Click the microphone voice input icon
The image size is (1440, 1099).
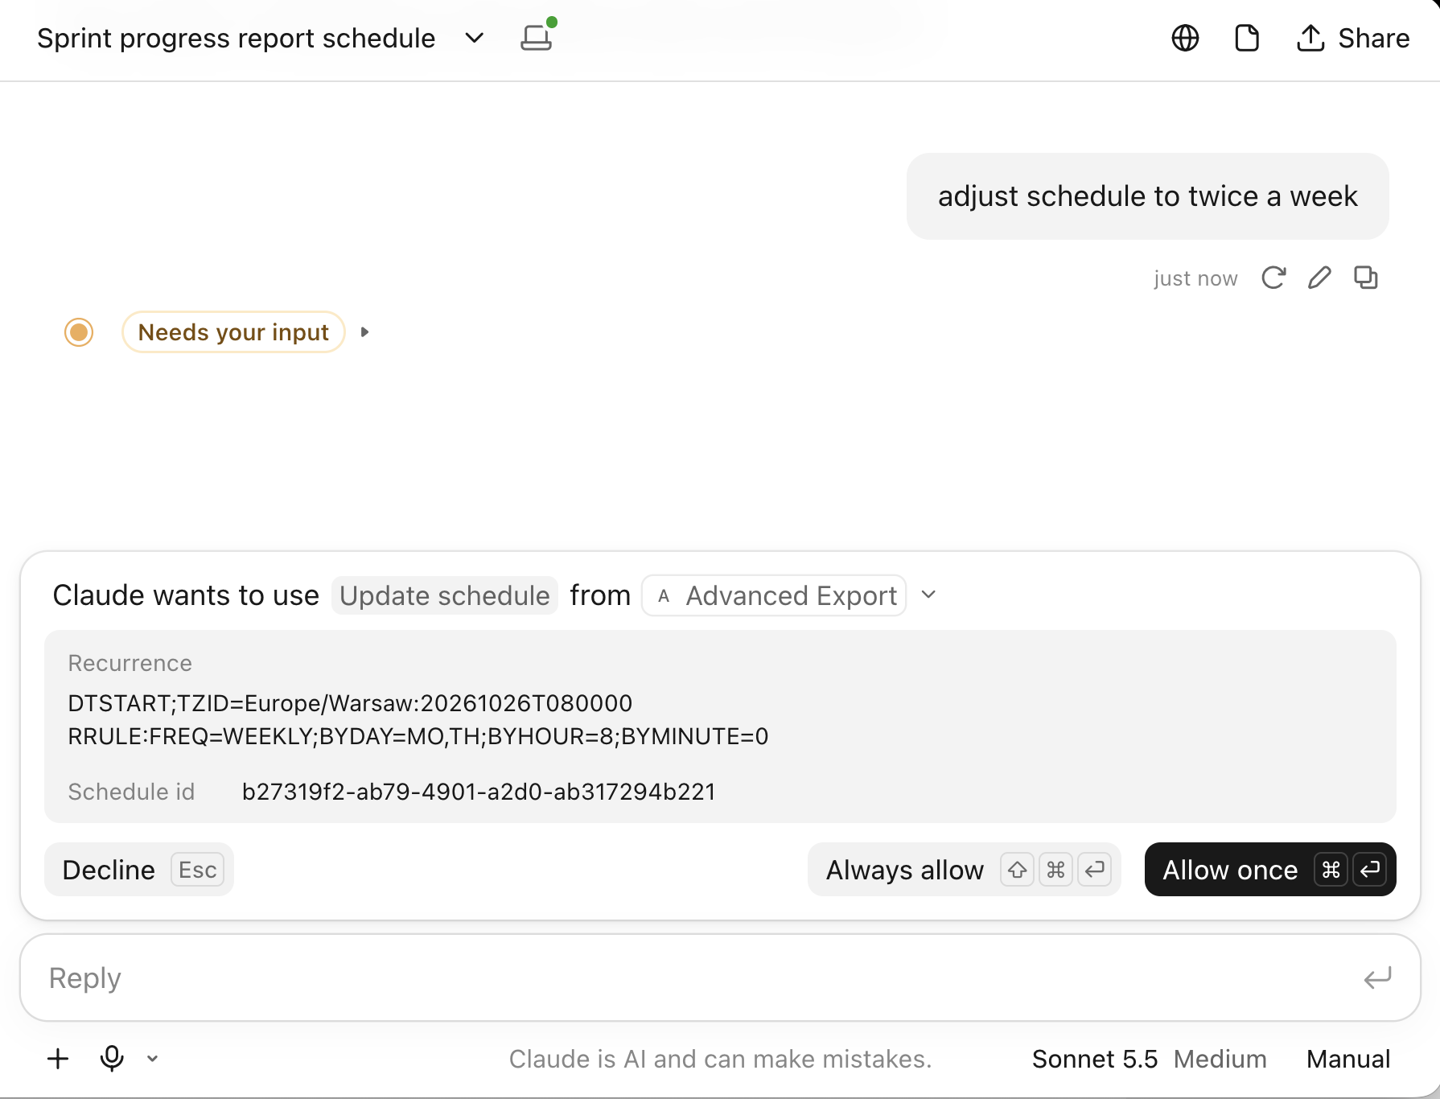click(112, 1059)
